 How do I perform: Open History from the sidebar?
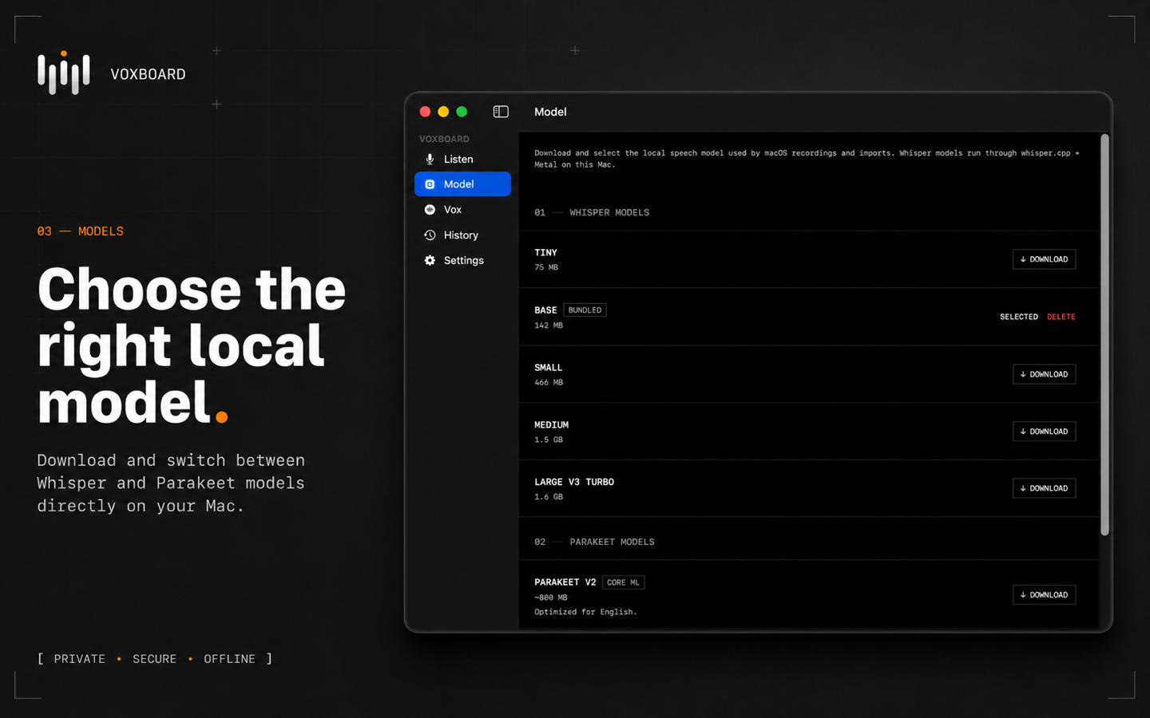click(462, 235)
